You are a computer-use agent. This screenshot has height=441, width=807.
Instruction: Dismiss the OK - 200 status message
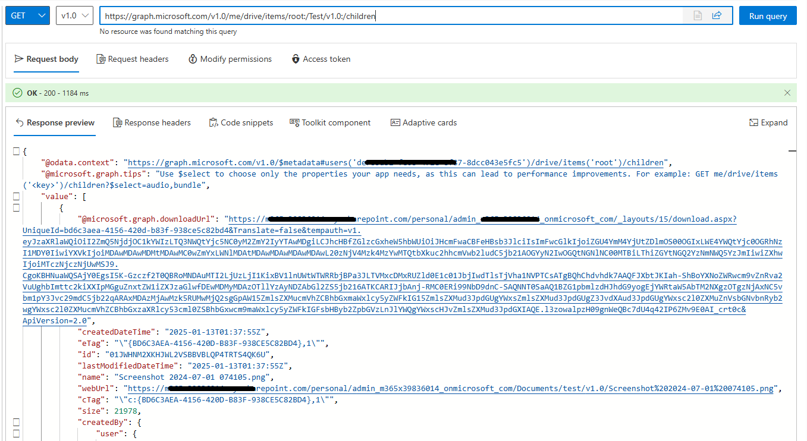click(x=787, y=93)
